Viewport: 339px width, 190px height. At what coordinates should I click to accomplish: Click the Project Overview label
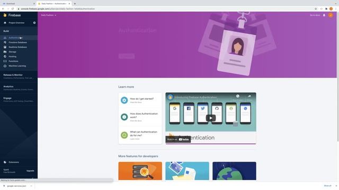click(16, 23)
